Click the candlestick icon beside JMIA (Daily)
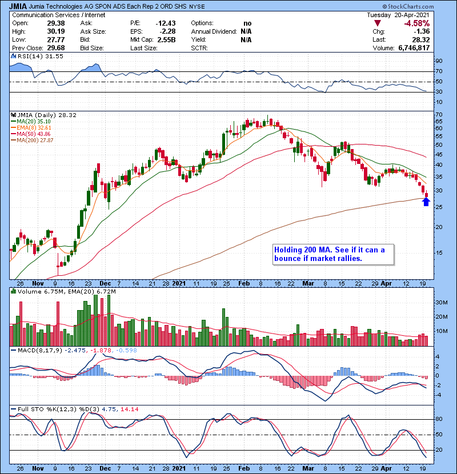Image resolution: width=457 pixels, height=474 pixels. pyautogui.click(x=14, y=114)
